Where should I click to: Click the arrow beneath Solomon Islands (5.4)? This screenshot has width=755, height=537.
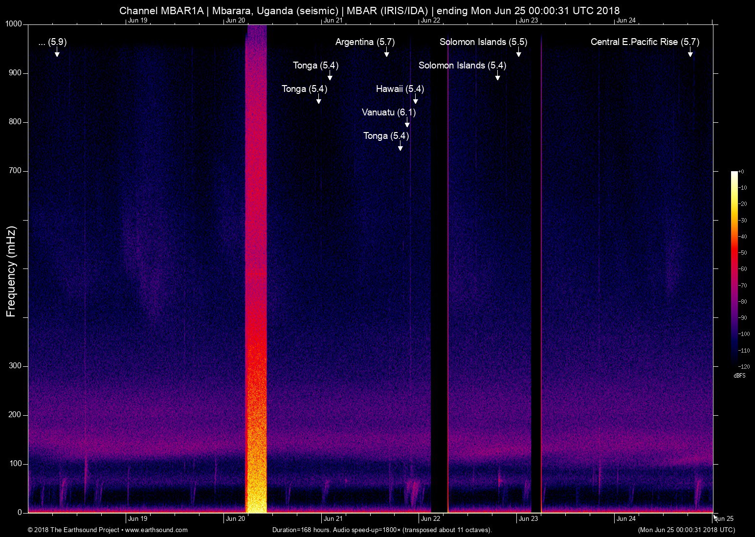click(498, 75)
